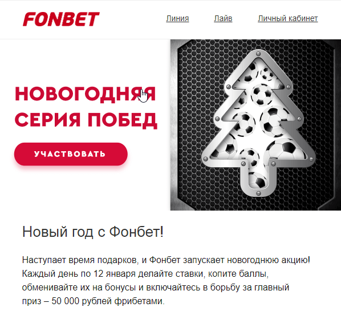The width and height of the screenshot is (341, 311).
Task: Open the metal Christmas tree banner image
Action: 255,125
